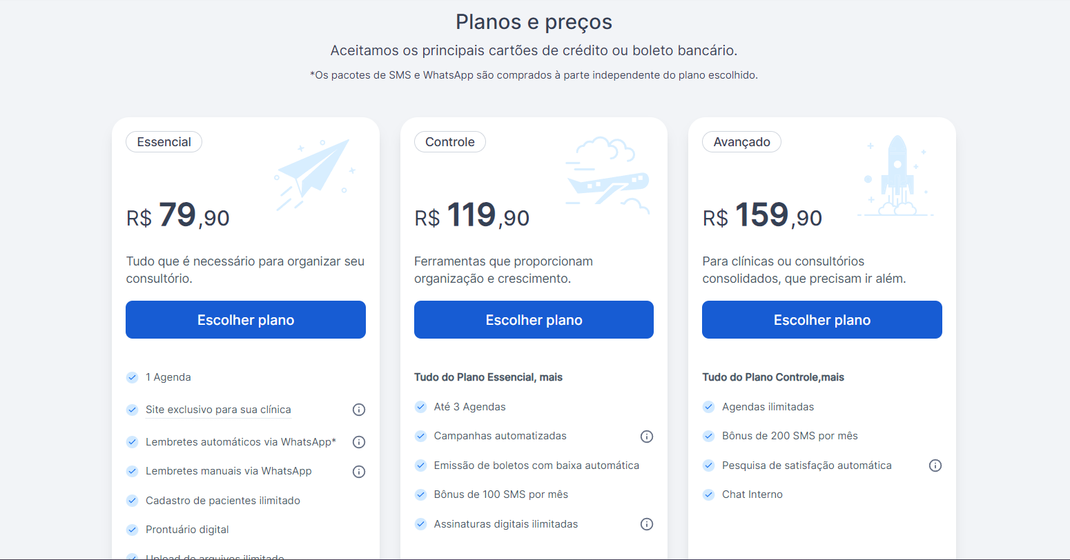Viewport: 1070px width, 560px height.
Task: Open Site exclusivo para sua clínica link
Action: point(218,410)
